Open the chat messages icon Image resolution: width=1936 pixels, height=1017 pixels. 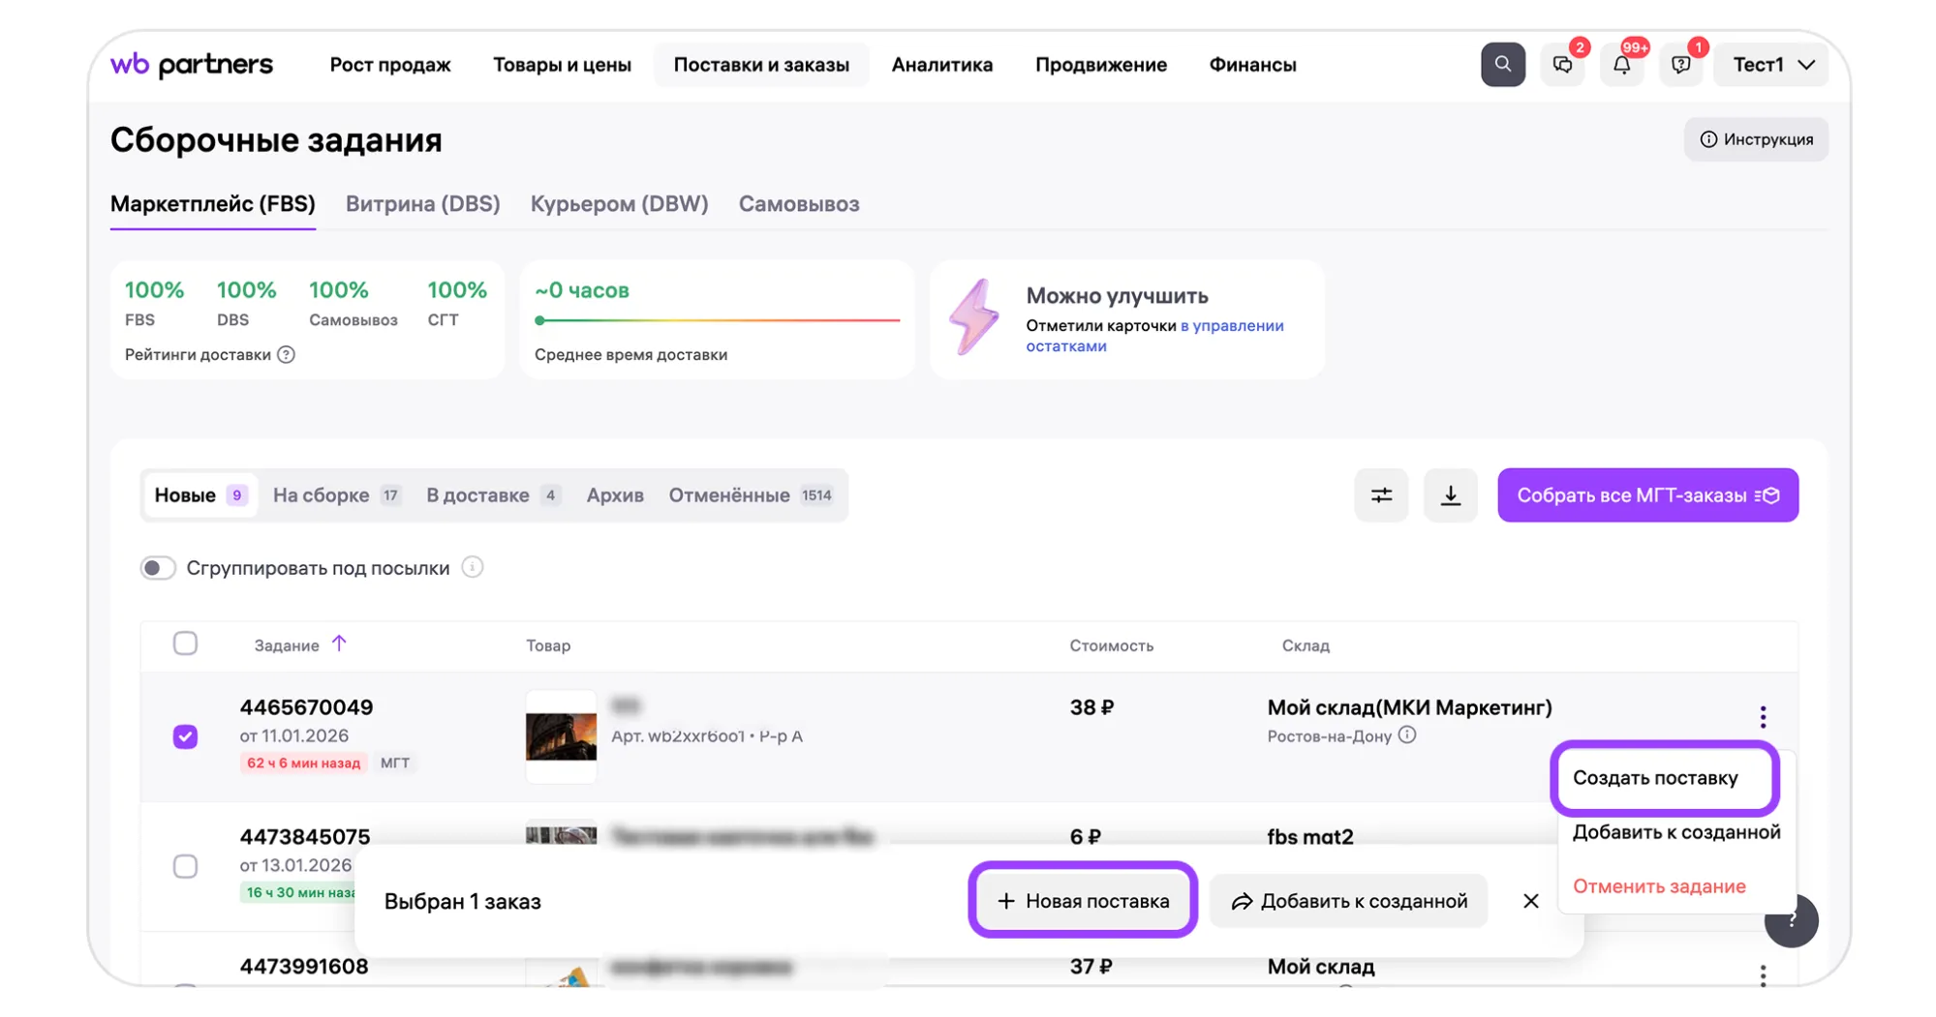click(1562, 65)
